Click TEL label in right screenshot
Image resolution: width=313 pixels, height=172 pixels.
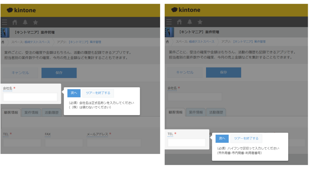(x=170, y=134)
